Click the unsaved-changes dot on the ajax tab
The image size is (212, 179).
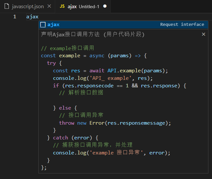(x=105, y=6)
